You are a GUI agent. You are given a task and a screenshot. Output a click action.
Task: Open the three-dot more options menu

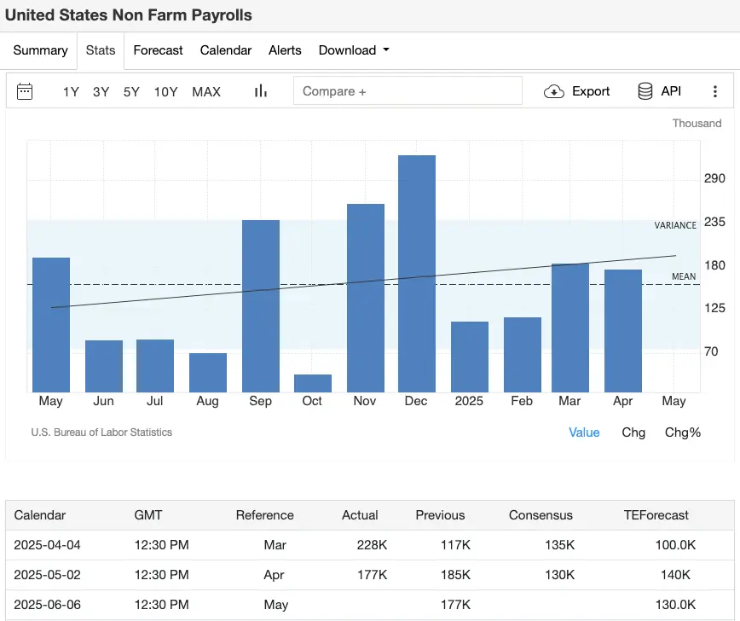(714, 91)
